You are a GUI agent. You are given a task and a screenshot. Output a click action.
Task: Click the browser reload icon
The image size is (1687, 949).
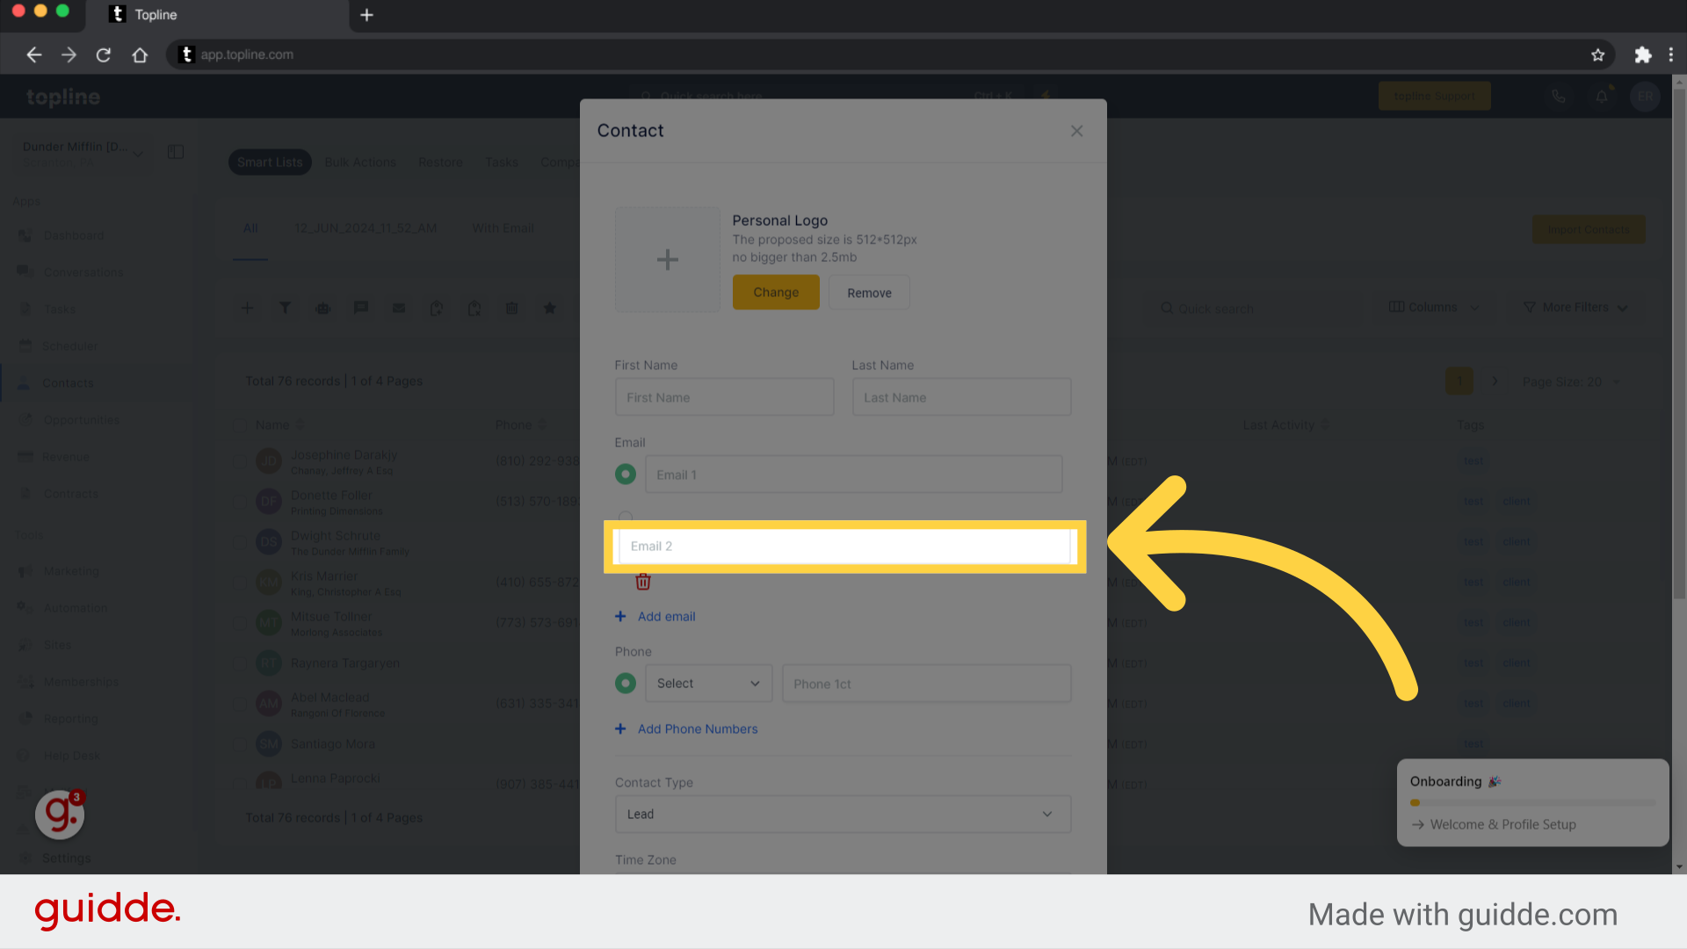coord(104,54)
